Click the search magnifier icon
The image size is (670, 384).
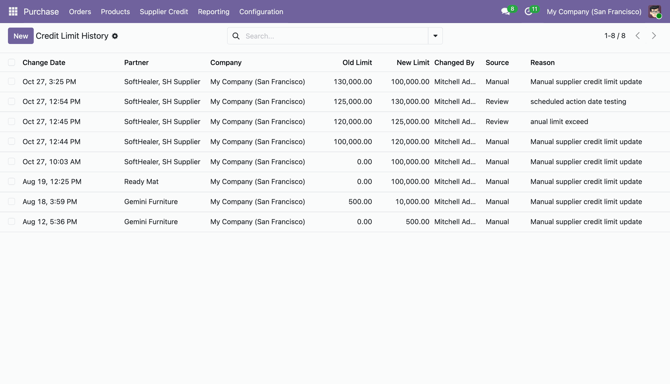click(236, 36)
